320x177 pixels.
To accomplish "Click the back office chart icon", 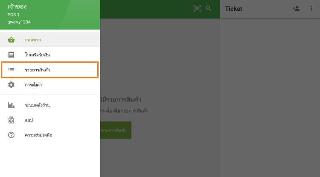I will [x=12, y=105].
